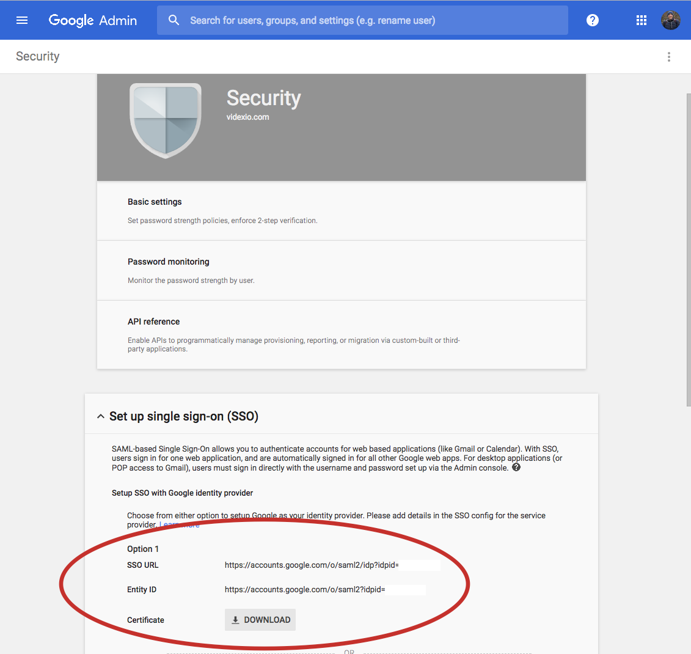Focus the search users and settings field
This screenshot has width=691, height=654.
pyautogui.click(x=362, y=20)
